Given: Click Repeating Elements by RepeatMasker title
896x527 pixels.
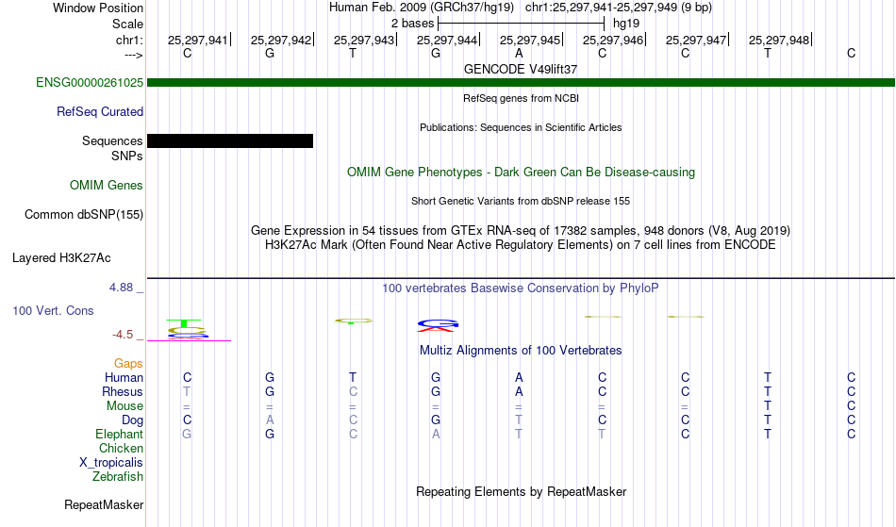Looking at the screenshot, I should tap(522, 492).
